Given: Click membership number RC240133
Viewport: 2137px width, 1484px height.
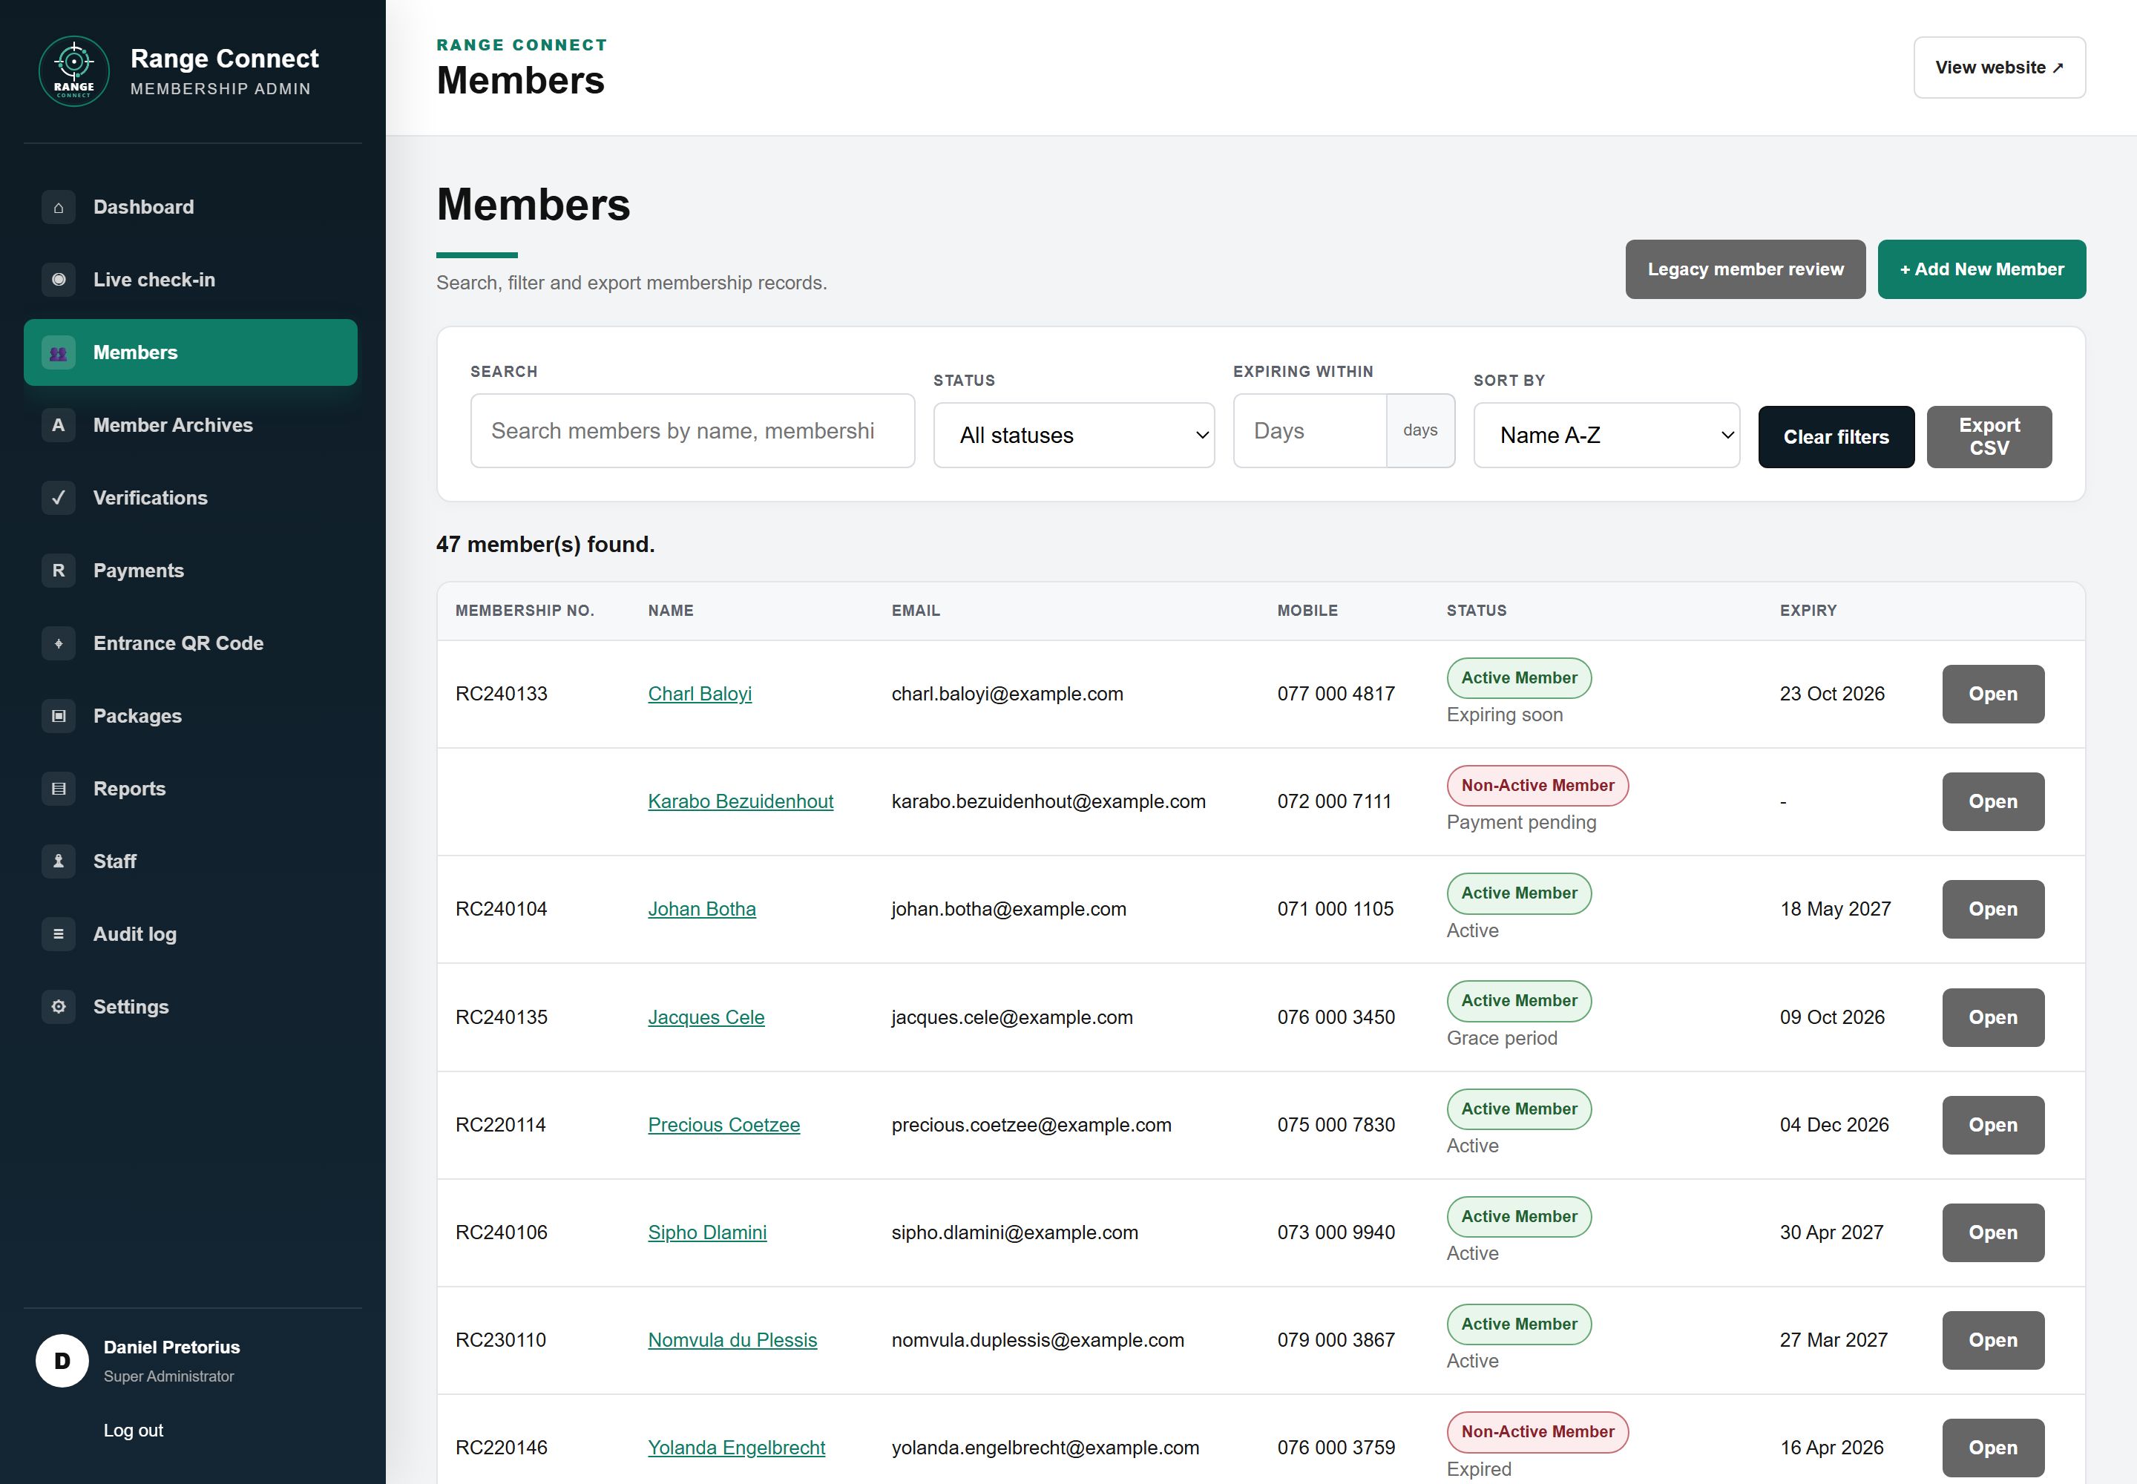Looking at the screenshot, I should 502,694.
